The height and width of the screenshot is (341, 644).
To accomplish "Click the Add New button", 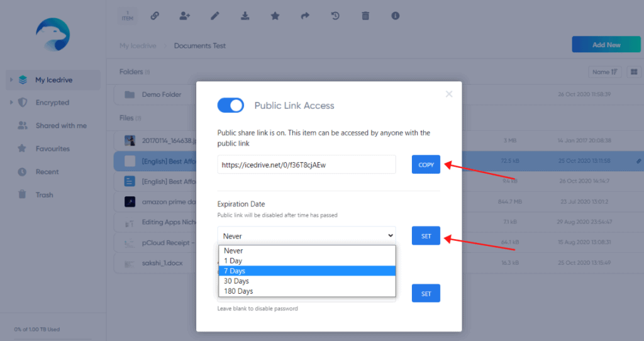I will click(x=606, y=45).
